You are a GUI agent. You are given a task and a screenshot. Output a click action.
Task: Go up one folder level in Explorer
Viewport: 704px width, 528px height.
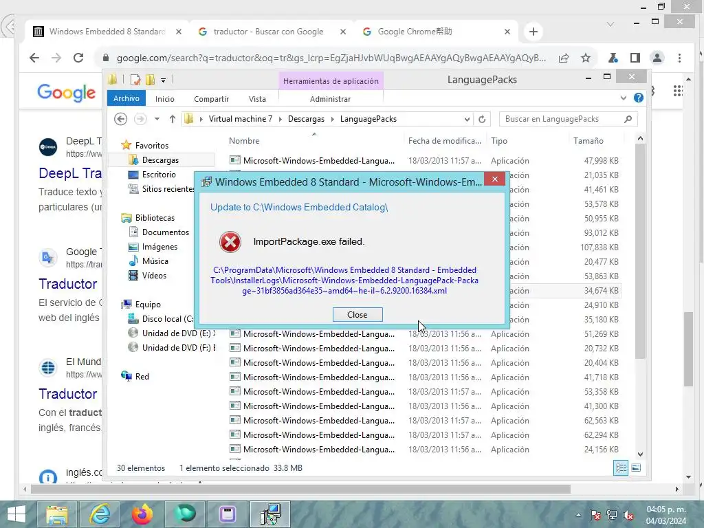(173, 119)
